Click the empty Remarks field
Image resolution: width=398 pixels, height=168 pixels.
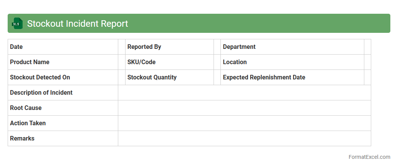pos(244,139)
